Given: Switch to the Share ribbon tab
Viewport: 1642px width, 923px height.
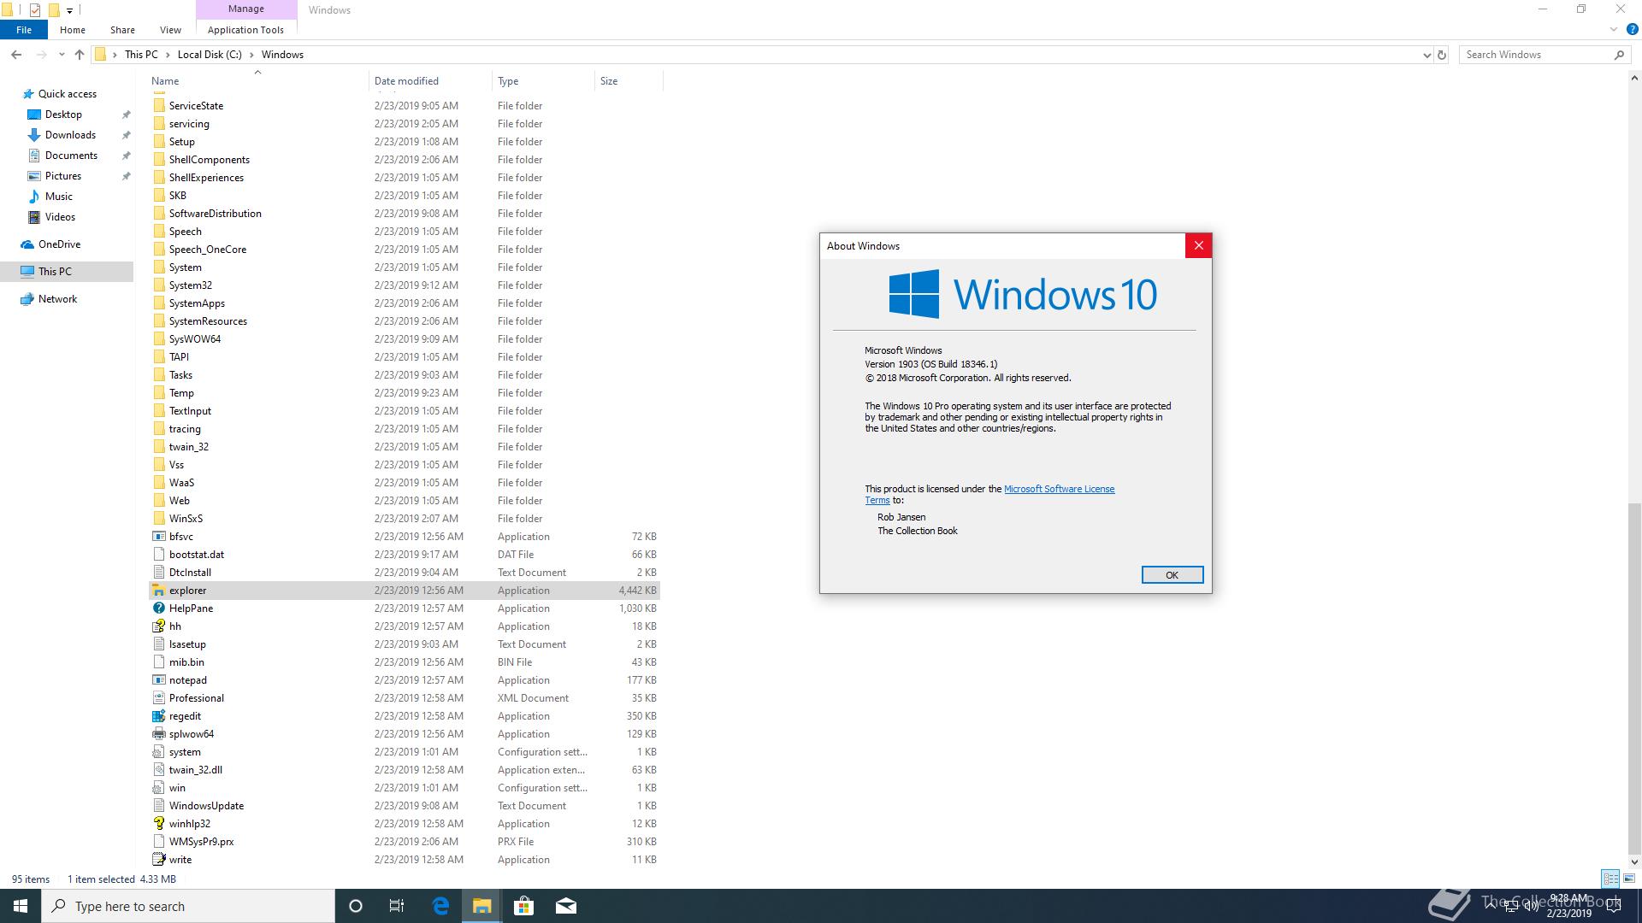Looking at the screenshot, I should [x=122, y=30].
